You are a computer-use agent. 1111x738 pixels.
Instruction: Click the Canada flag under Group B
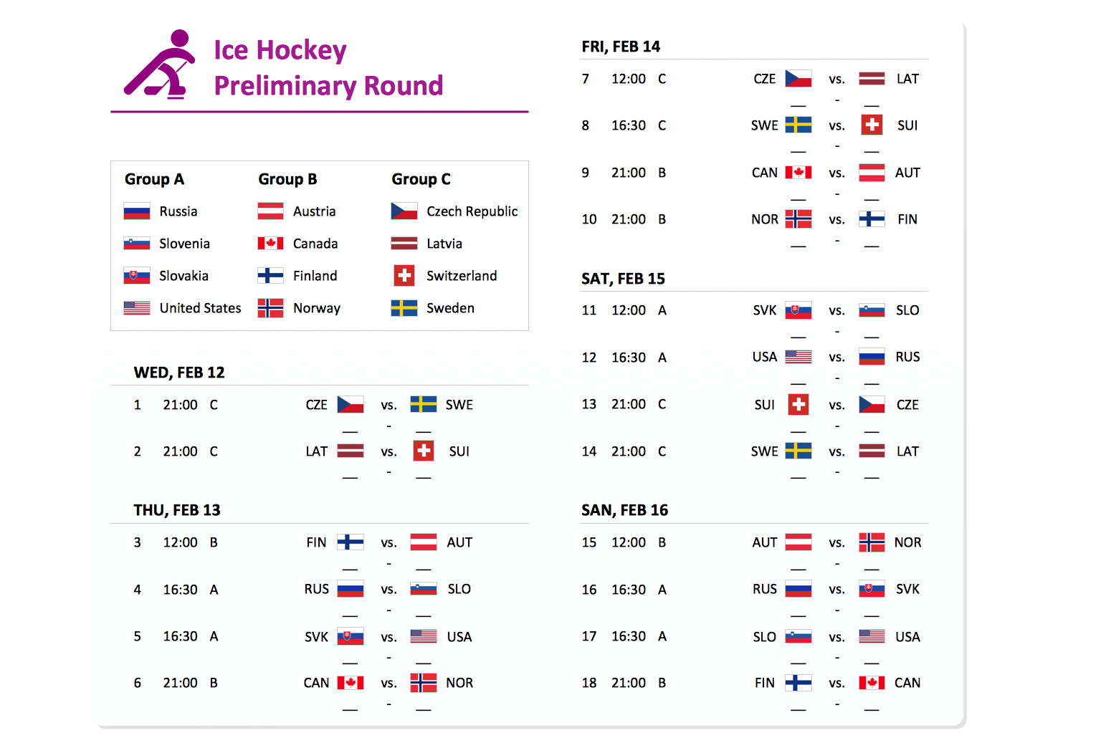[270, 244]
